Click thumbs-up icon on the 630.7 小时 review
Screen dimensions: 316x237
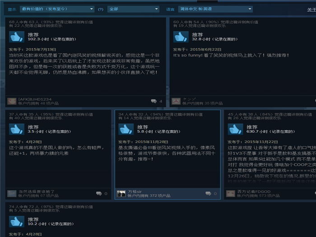pyautogui.click(x=235, y=129)
